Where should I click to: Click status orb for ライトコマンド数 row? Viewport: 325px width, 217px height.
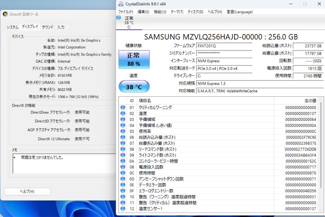(x=123, y=155)
